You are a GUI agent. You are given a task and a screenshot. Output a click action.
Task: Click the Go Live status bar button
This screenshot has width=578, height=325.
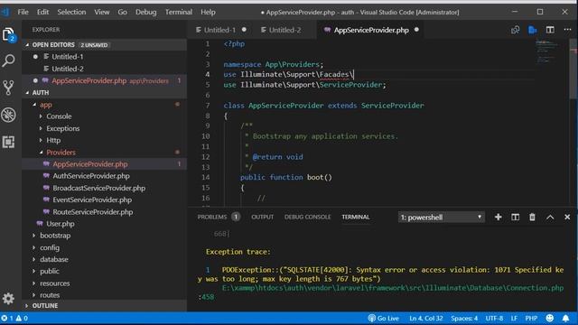(383, 318)
